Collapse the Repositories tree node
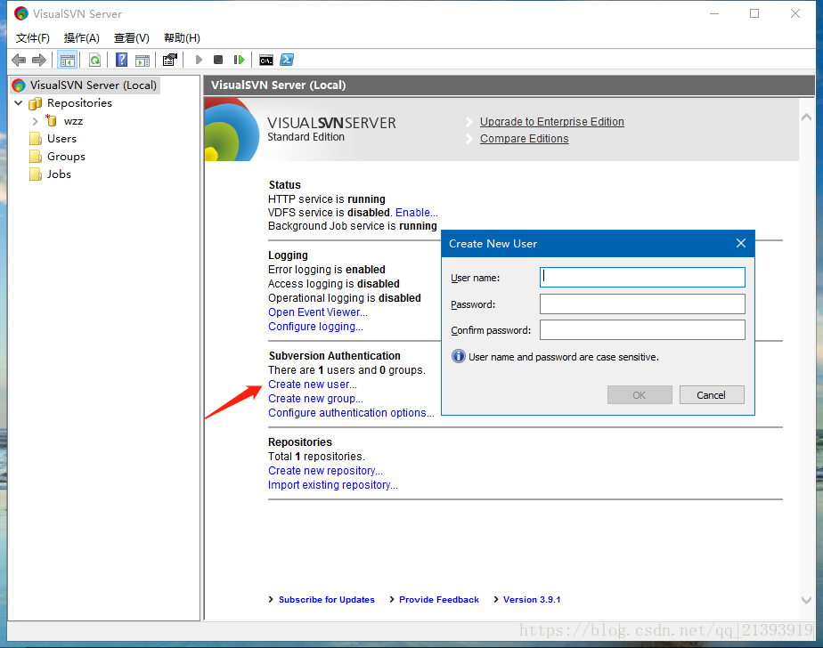Screen dimensions: 823x648 click(x=19, y=103)
